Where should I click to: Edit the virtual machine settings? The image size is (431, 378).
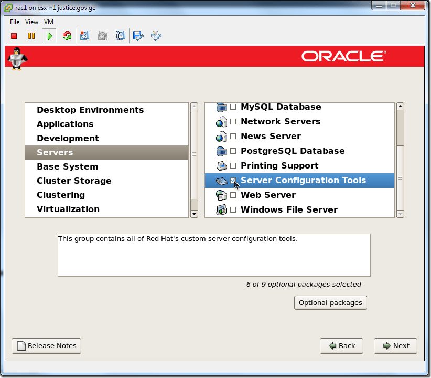click(137, 36)
